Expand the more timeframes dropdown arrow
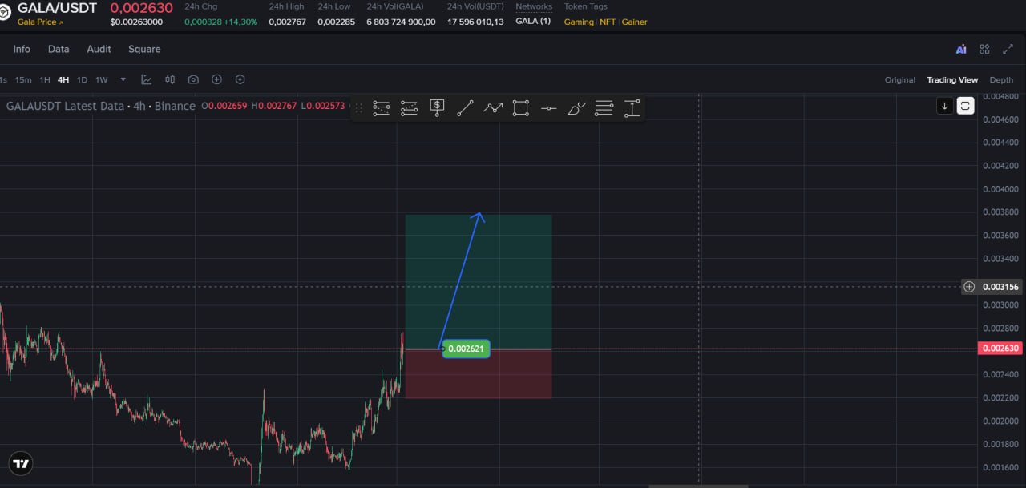 click(x=123, y=79)
